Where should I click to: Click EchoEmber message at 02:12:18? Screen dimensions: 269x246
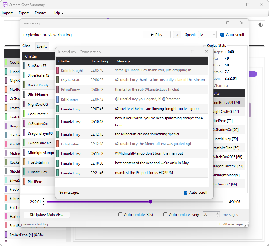coord(132,144)
